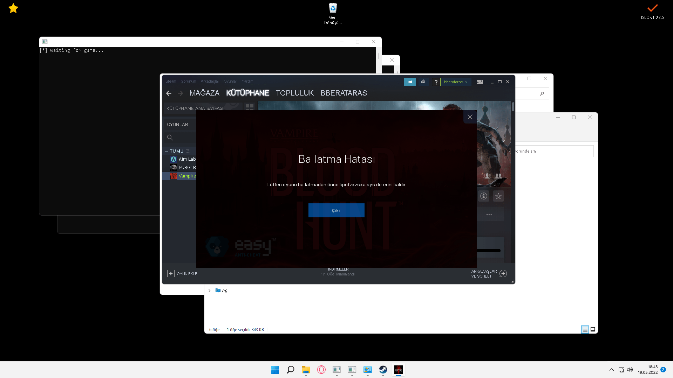The height and width of the screenshot is (378, 673).
Task: Select the ISLC v1.0.2.5 desktop shortcut
Action: click(652, 11)
